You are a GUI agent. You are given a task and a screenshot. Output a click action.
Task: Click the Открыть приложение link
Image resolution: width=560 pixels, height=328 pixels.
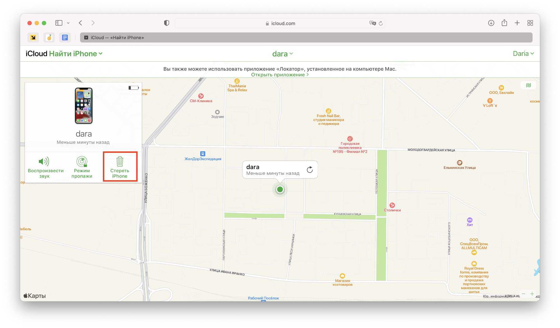(x=279, y=75)
